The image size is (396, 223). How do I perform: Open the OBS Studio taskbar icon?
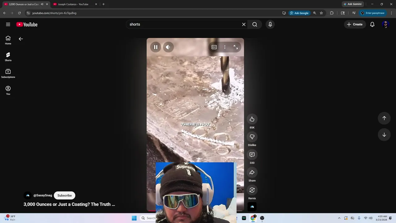point(262,218)
